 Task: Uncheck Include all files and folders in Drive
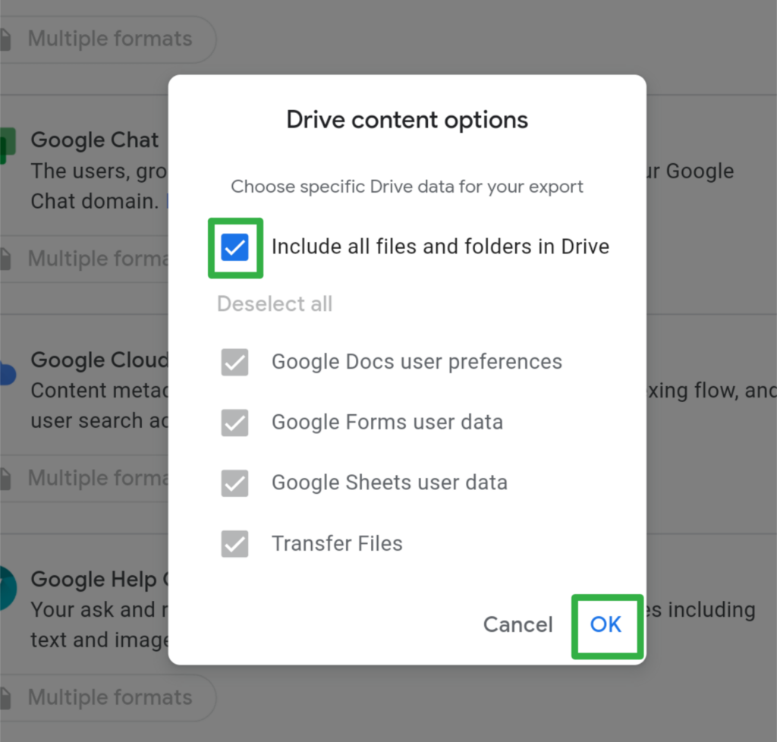[x=235, y=247]
